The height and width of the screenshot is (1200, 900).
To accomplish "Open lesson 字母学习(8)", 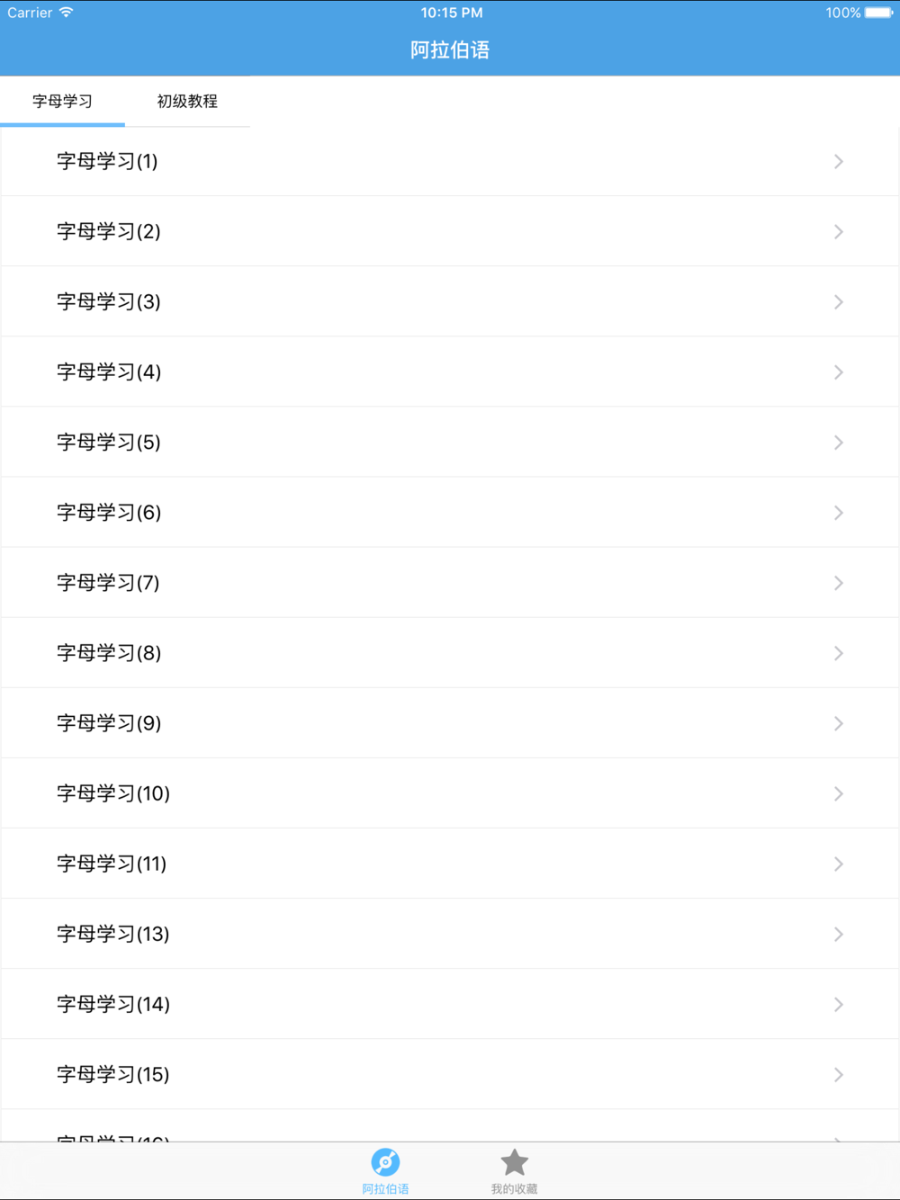I will pyautogui.click(x=450, y=652).
